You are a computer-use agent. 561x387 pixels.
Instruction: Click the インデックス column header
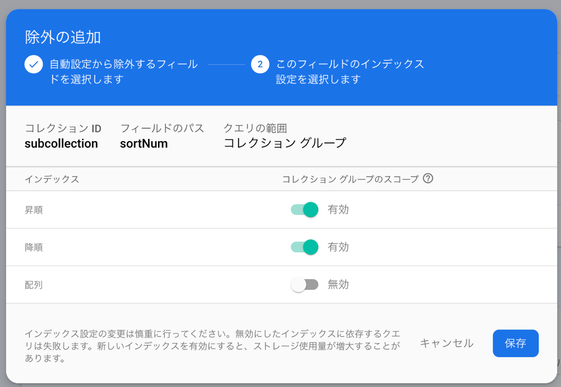51,179
